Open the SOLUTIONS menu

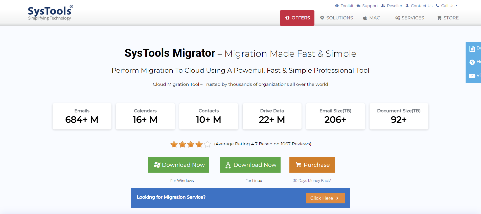click(336, 18)
